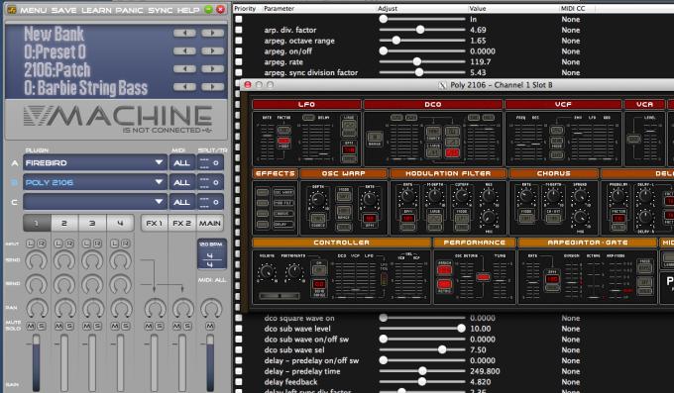Advance to next 2106 patch arrow
The image size is (674, 393).
(213, 68)
